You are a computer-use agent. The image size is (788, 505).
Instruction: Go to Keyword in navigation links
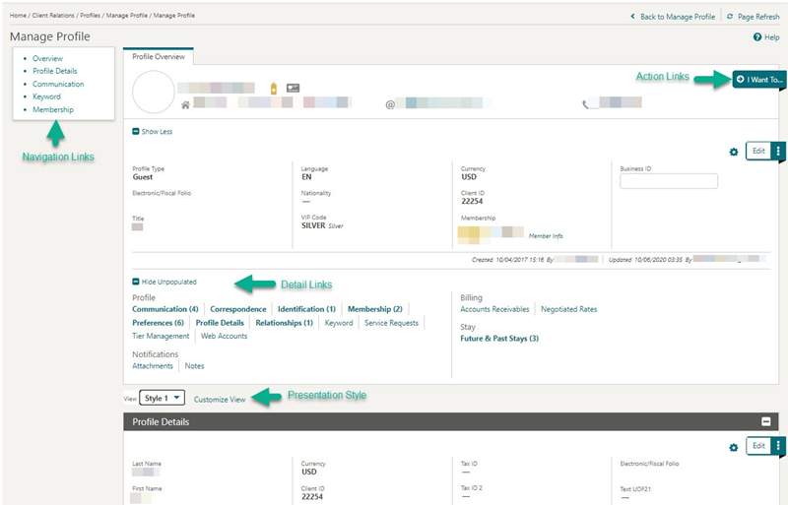pos(46,96)
